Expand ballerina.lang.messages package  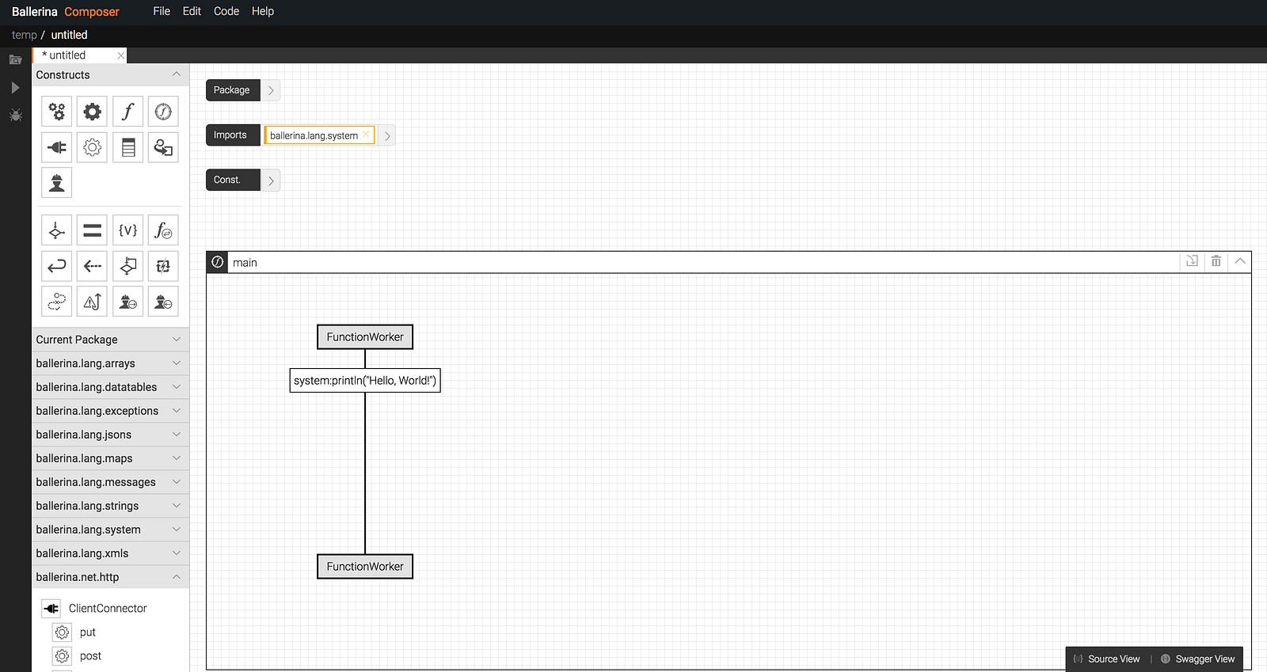(x=177, y=482)
